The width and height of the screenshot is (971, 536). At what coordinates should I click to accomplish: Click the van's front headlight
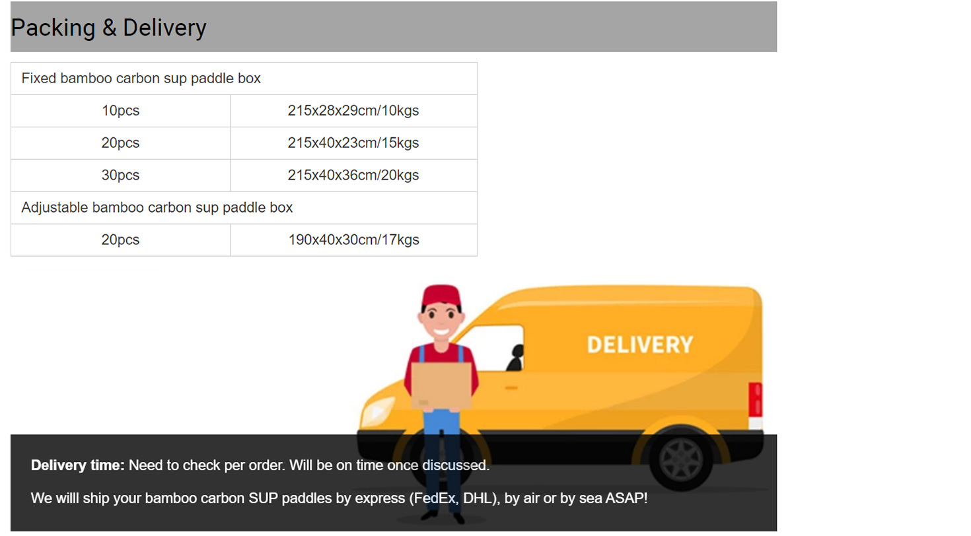coord(377,411)
